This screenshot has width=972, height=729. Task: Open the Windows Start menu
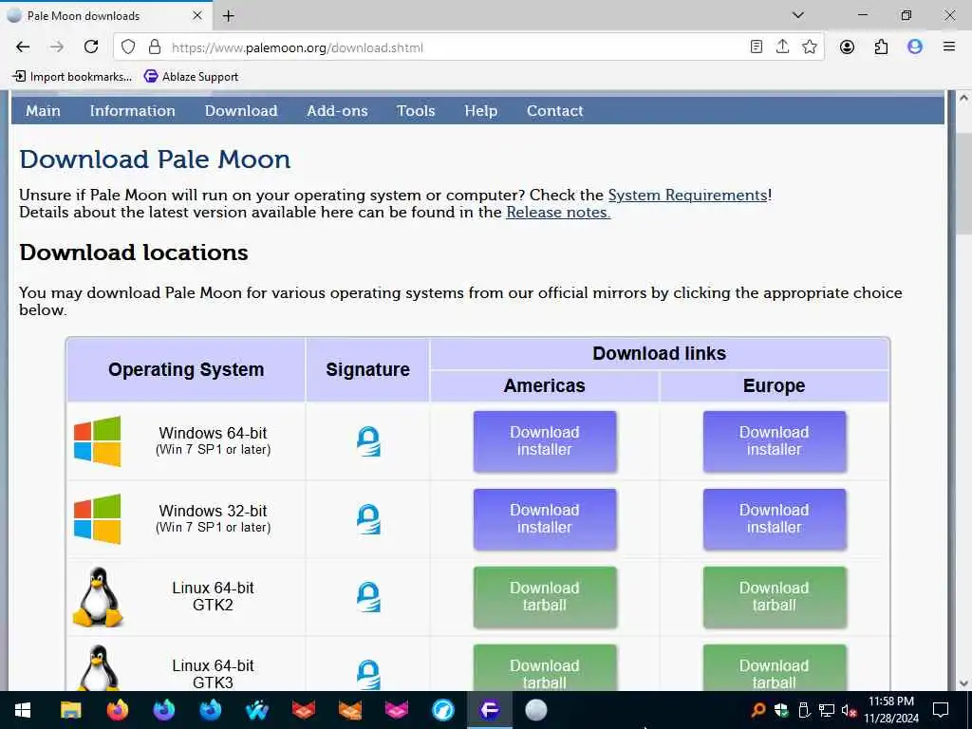[x=23, y=710]
